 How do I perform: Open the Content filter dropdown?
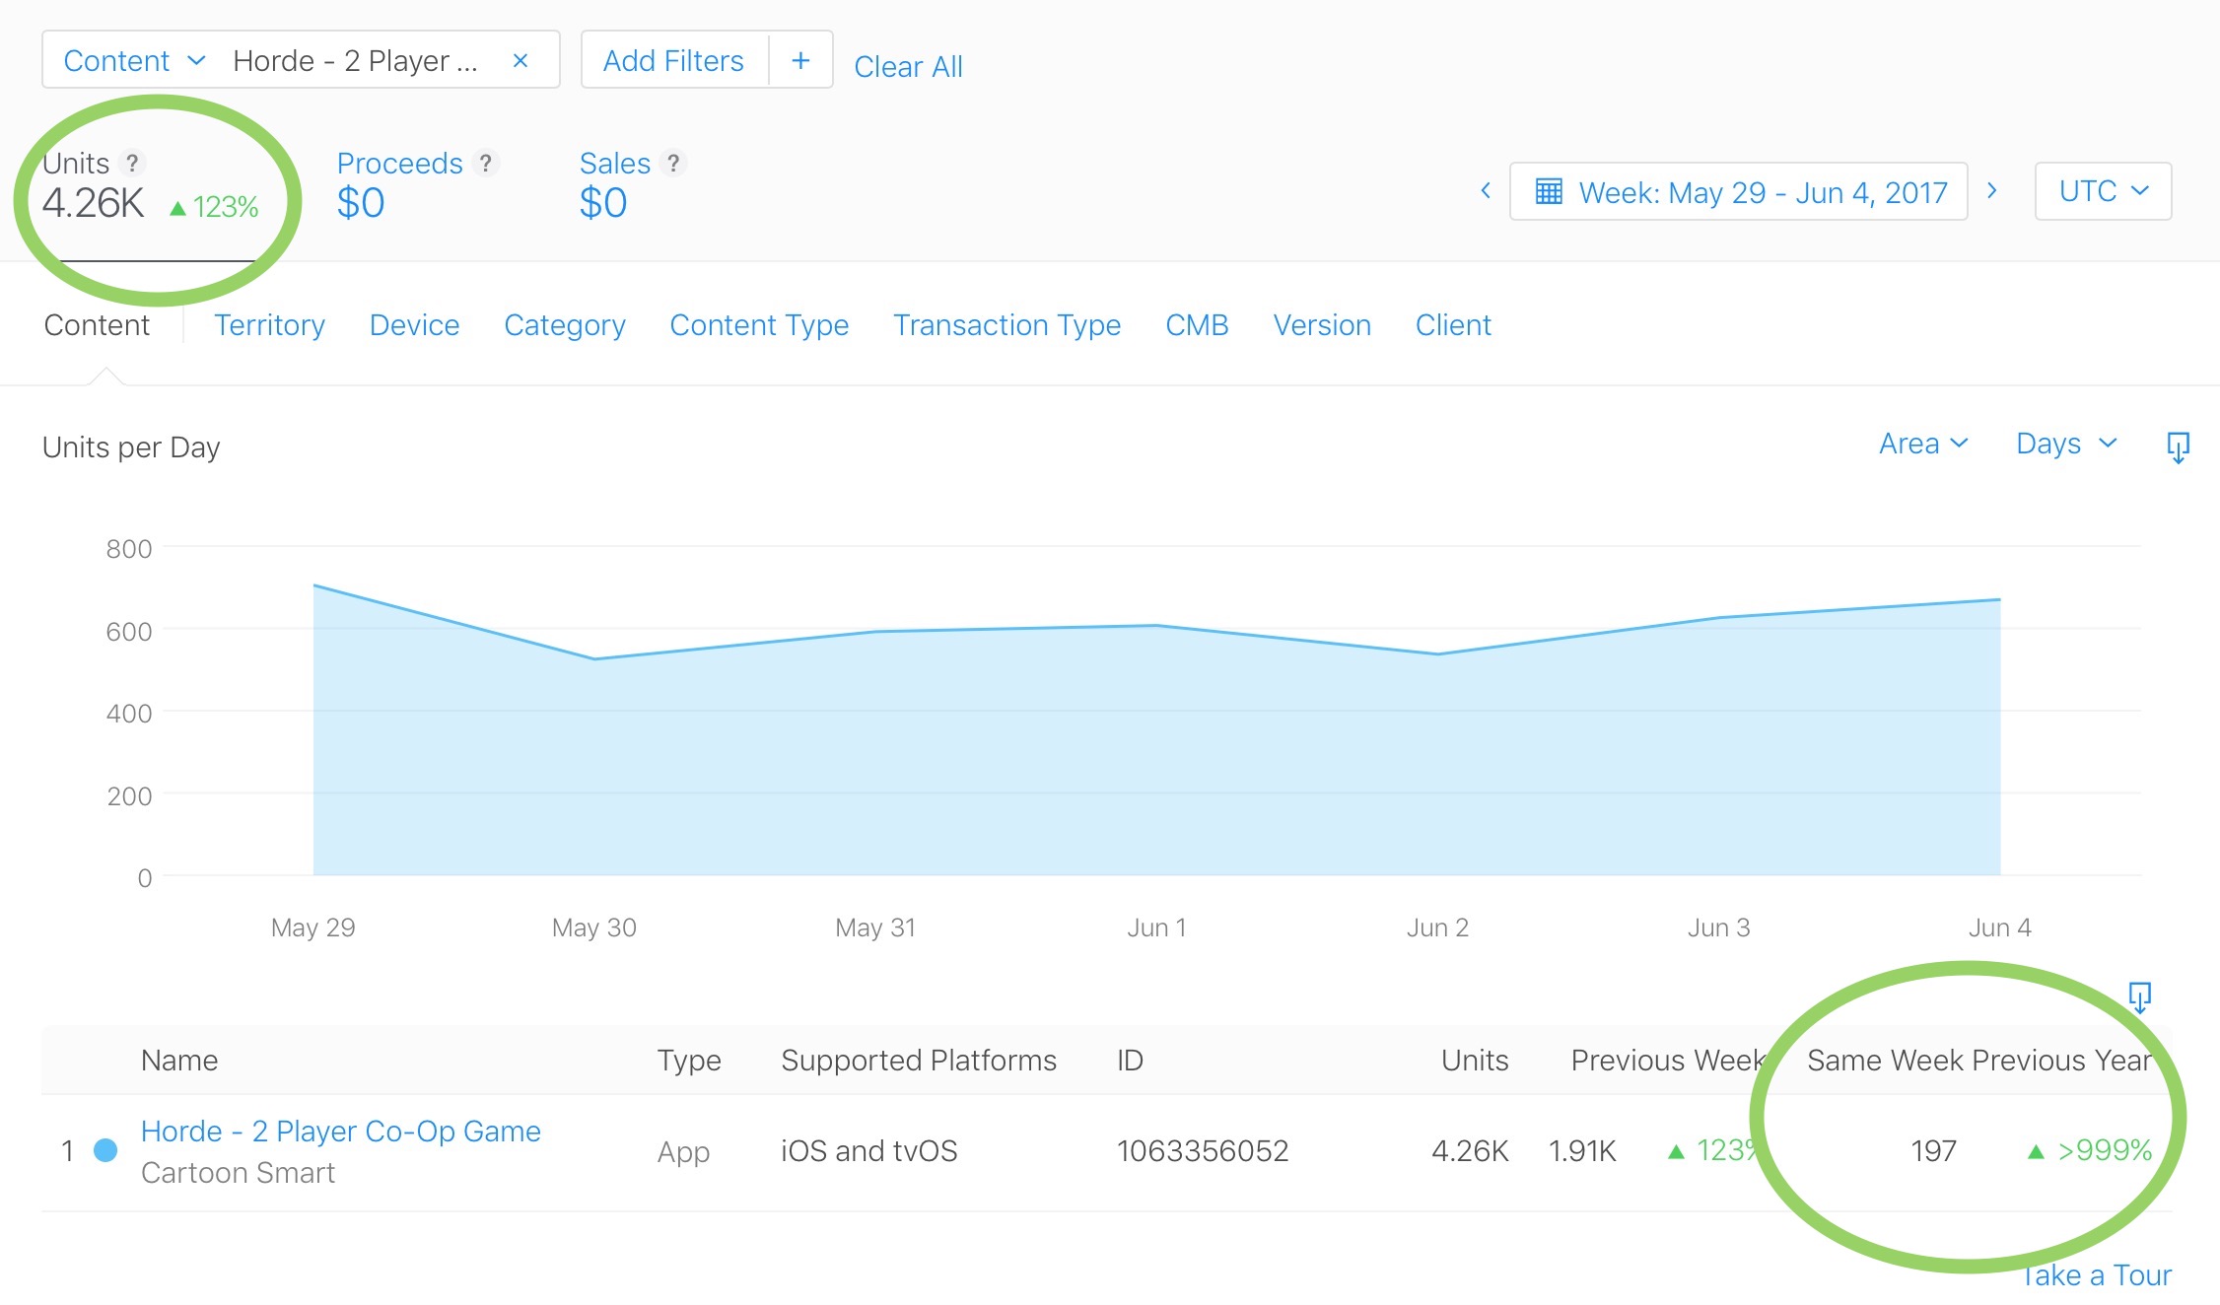(x=134, y=61)
